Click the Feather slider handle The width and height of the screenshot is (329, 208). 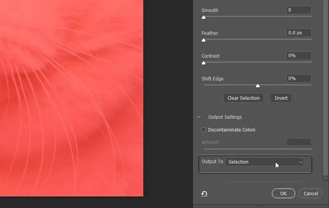pos(204,40)
